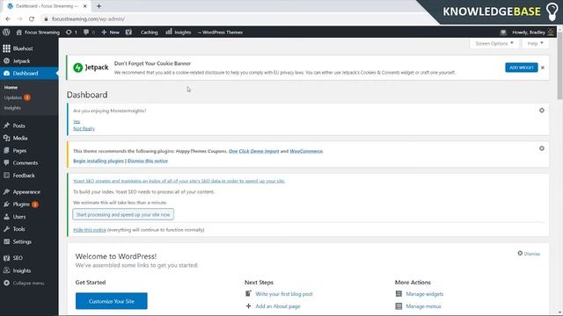This screenshot has height=316, width=563.
Task: Answer Not Really to MonsterInsights
Action: [x=84, y=129]
